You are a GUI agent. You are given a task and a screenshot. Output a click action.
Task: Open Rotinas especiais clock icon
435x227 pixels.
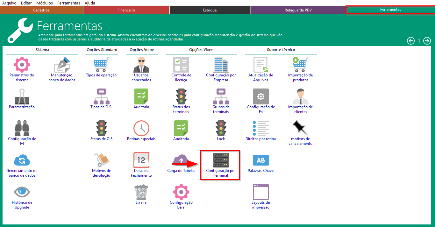tap(141, 128)
